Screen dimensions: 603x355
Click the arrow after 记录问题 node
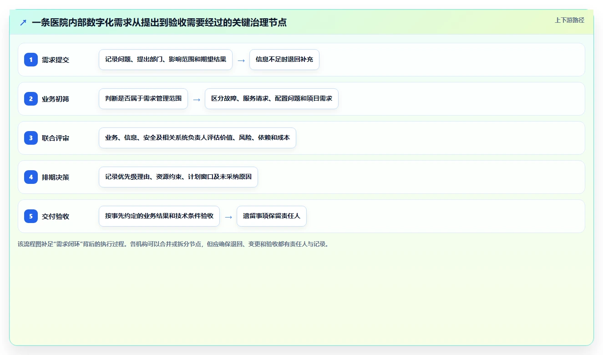241,60
